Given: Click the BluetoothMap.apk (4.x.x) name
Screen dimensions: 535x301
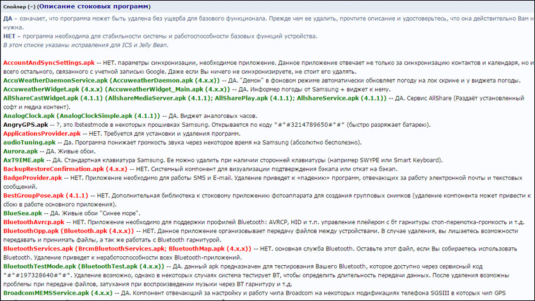Looking at the screenshot, I should 208,249.
